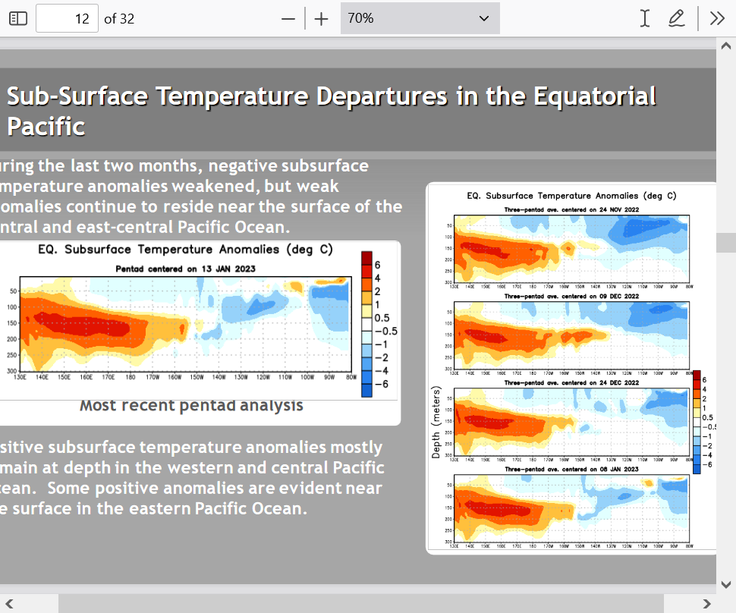Image resolution: width=736 pixels, height=613 pixels.
Task: Click the 08 JAN 2023 three-pentad chart
Action: pyautogui.click(x=571, y=508)
